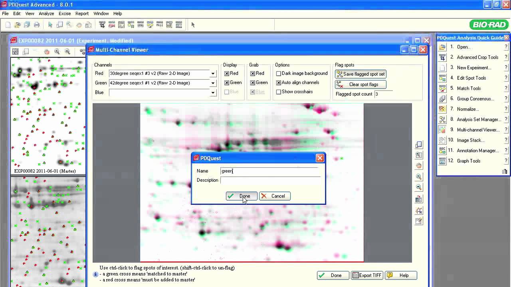Screen dimensions: 511x287
Task: Click Done button at bottom of viewer
Action: coord(333,275)
